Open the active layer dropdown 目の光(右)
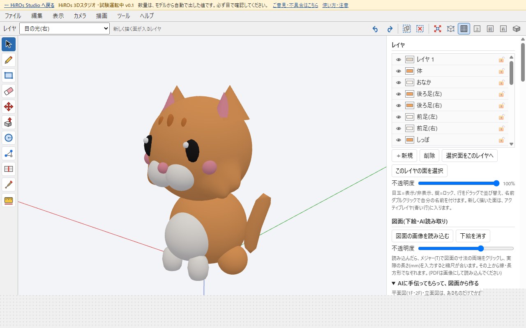The width and height of the screenshot is (526, 328). (x=65, y=29)
